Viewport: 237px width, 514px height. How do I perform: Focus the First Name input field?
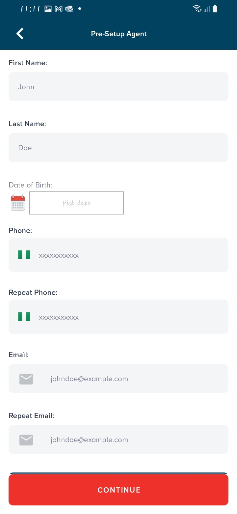coord(118,87)
